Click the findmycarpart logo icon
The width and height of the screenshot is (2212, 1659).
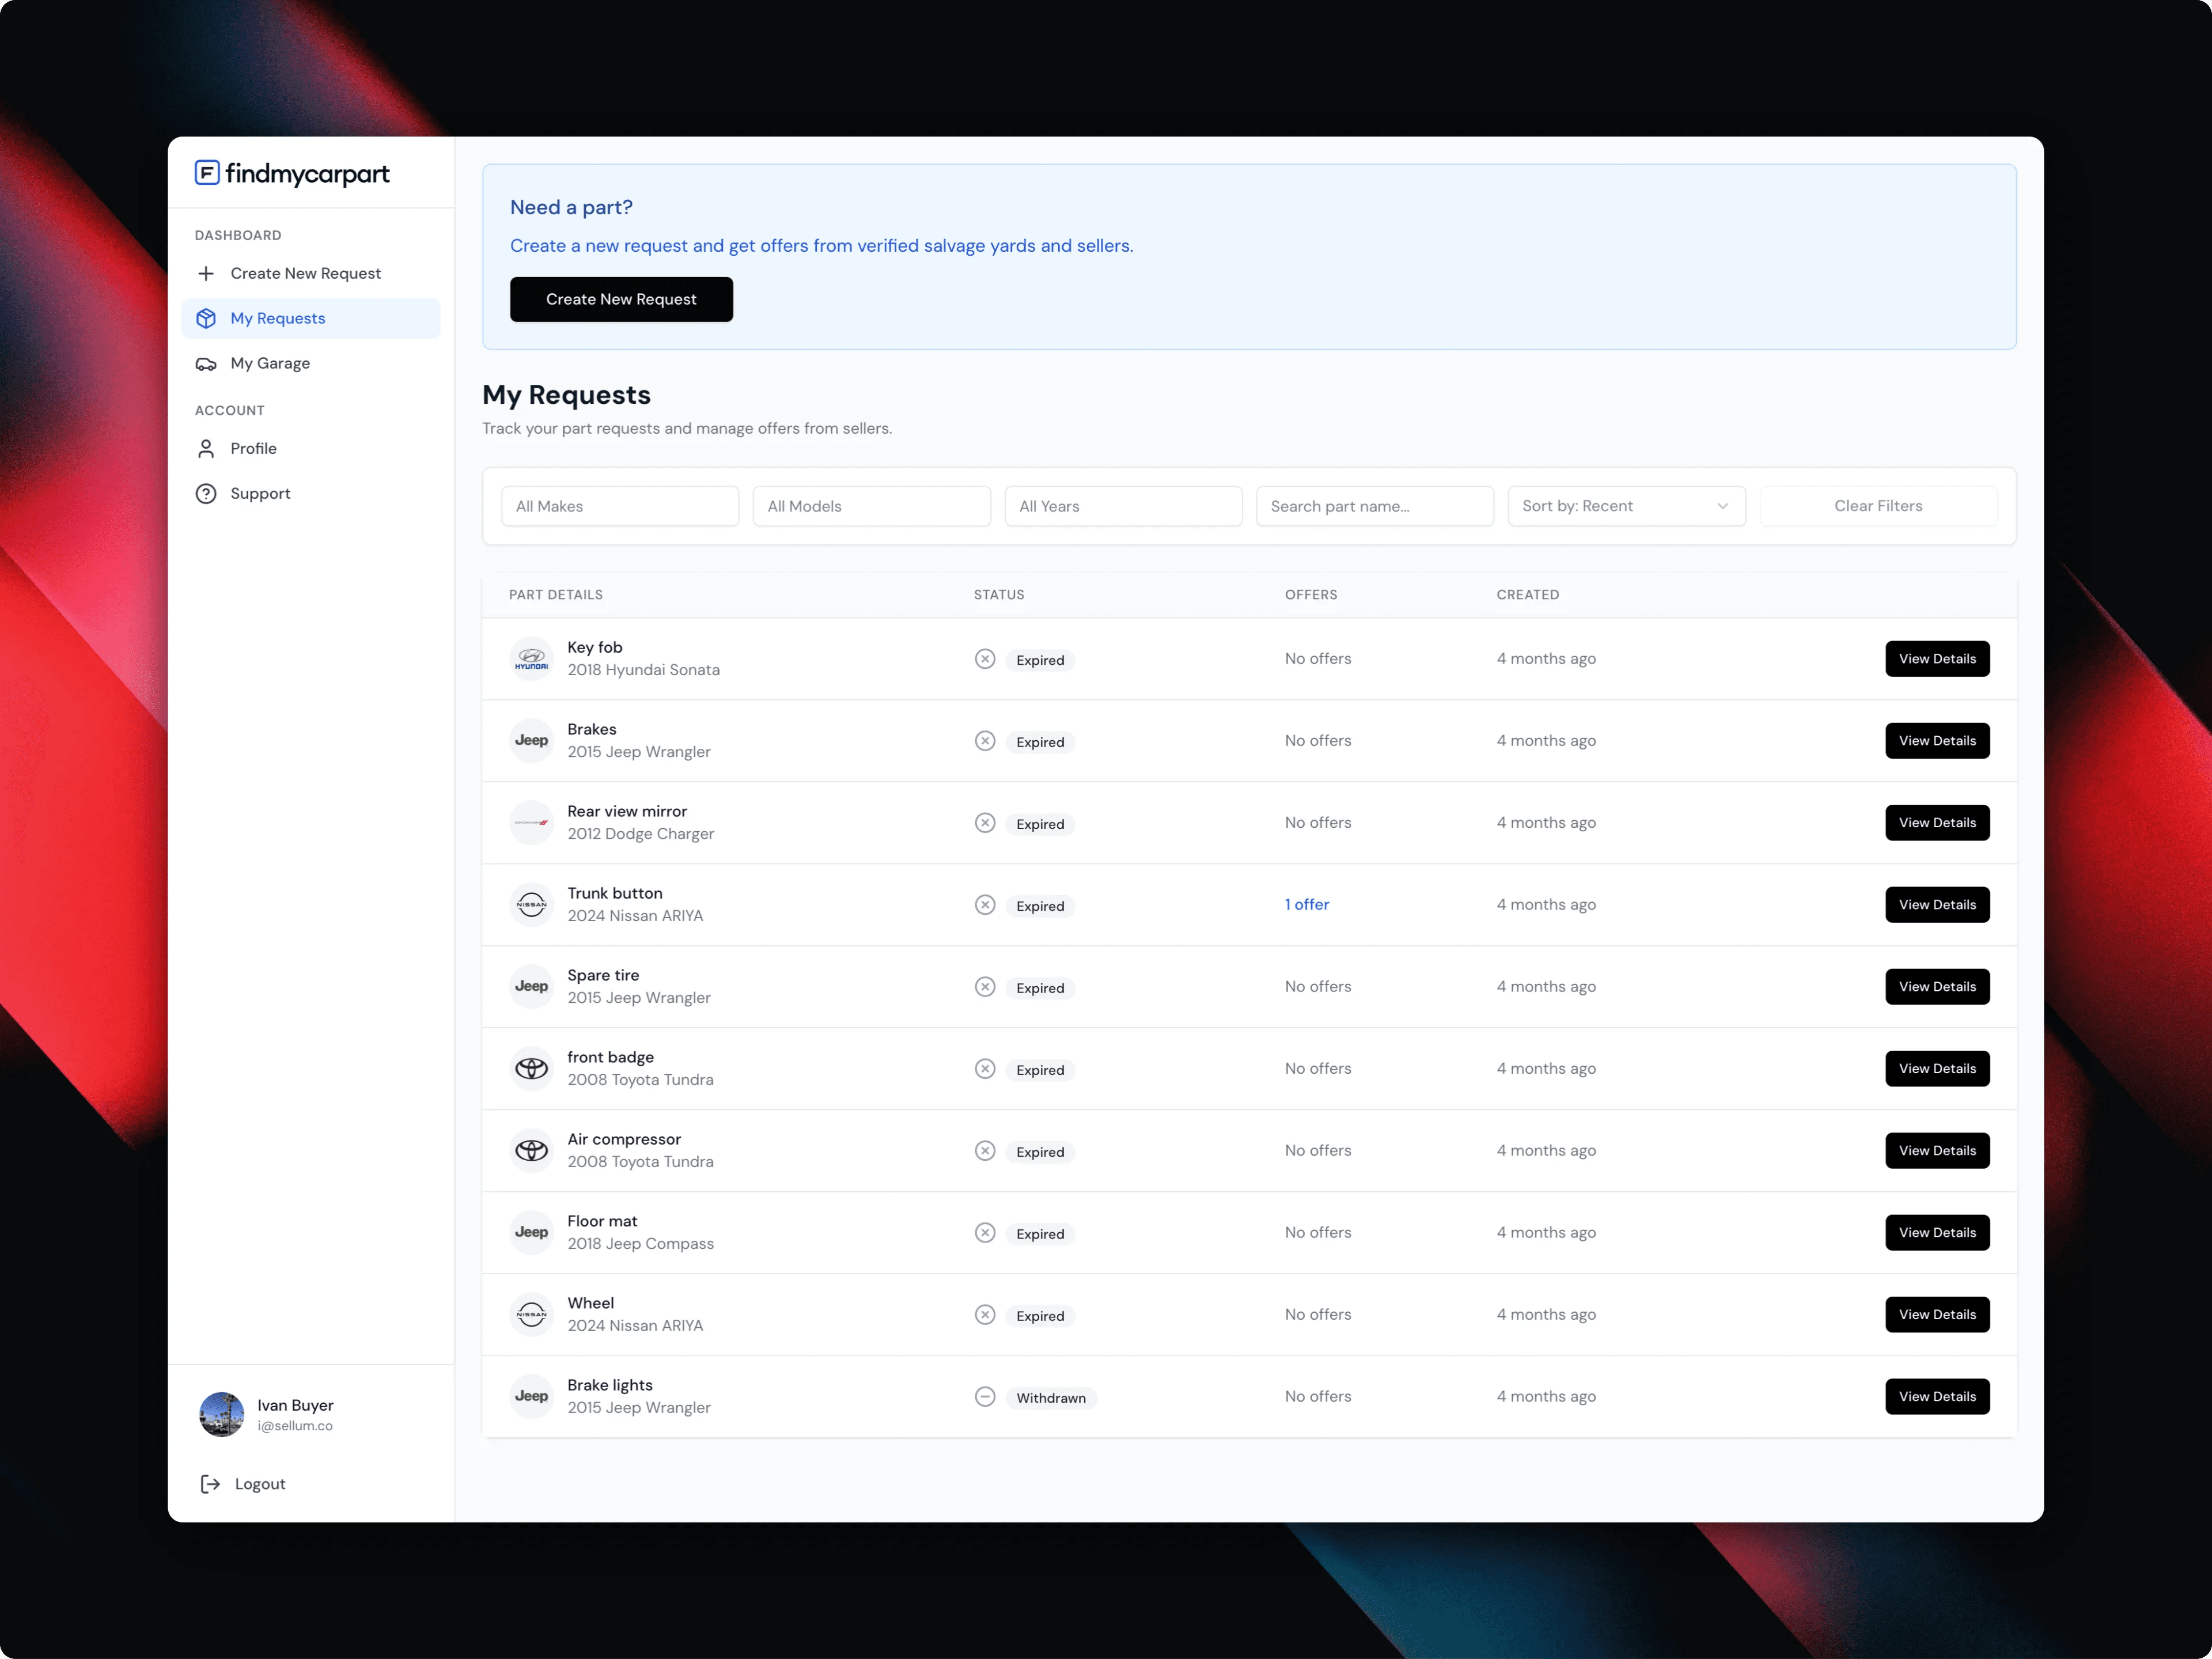[206, 173]
